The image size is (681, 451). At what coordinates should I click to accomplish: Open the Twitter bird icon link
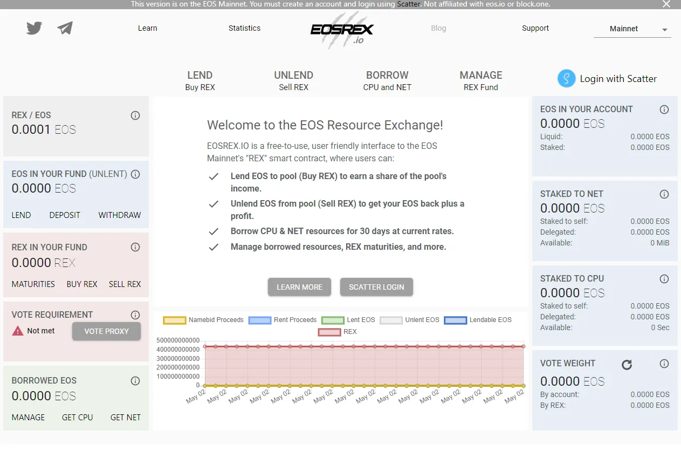click(35, 28)
